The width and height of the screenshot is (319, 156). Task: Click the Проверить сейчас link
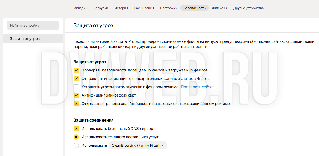pos(198,87)
